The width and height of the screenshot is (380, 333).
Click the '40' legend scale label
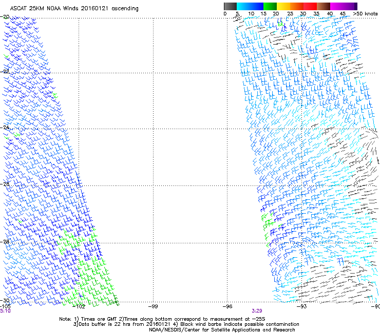coord(330,14)
